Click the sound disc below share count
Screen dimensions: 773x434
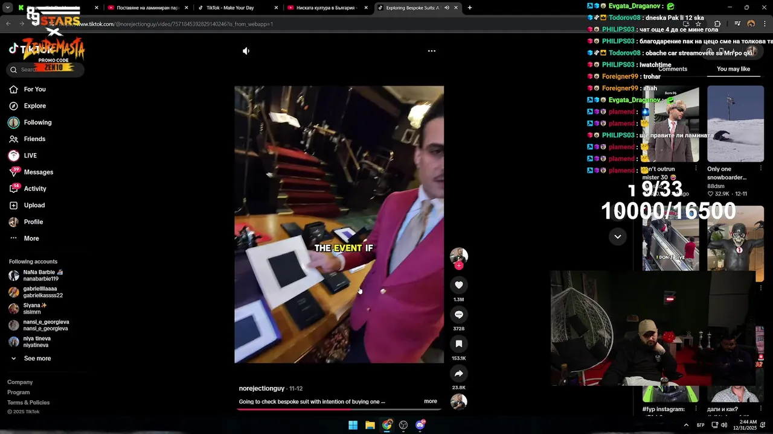pyautogui.click(x=459, y=402)
